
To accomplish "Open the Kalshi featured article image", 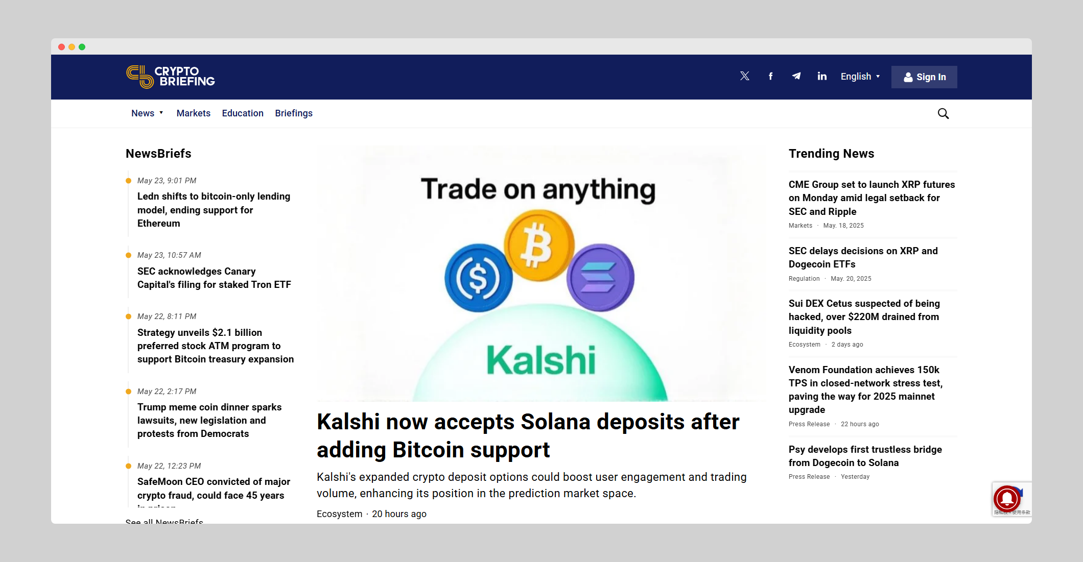I will (540, 274).
